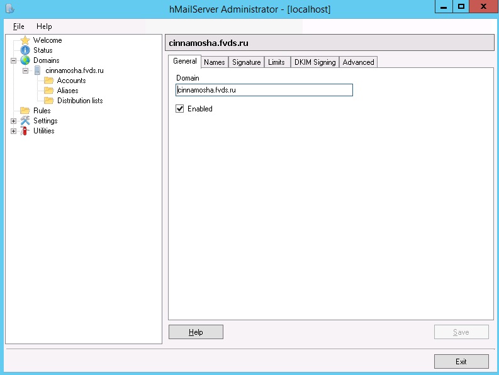Click the Welcome star icon
This screenshot has height=375, width=499.
coord(25,40)
